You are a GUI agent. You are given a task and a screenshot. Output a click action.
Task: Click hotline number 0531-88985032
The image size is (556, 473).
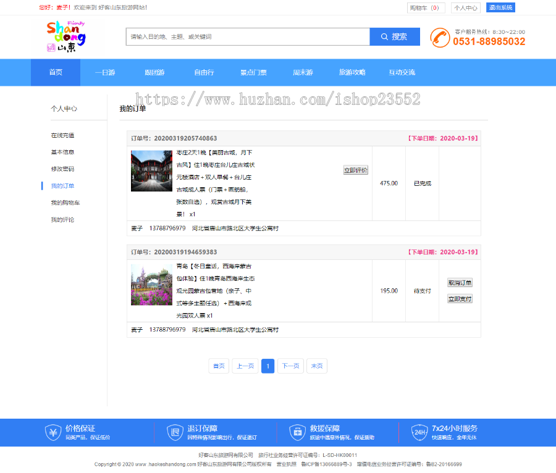click(x=489, y=41)
